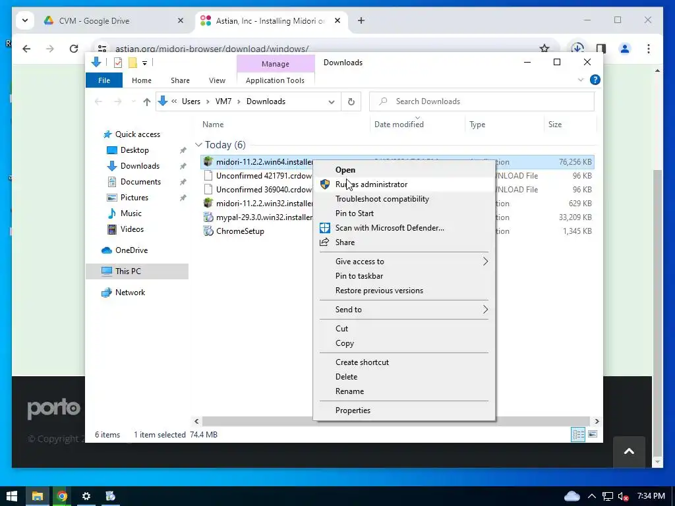Click the horizontal scrollbar in file list
This screenshot has height=506, width=675.
coord(396,421)
